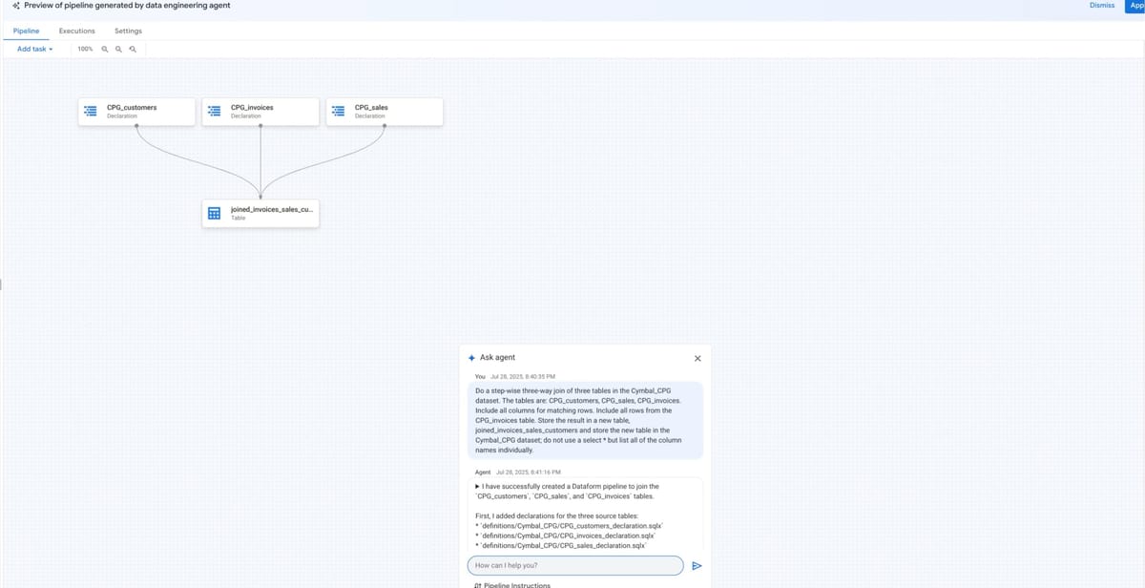Open the Add task dropdown
This screenshot has width=1145, height=588.
[x=35, y=49]
